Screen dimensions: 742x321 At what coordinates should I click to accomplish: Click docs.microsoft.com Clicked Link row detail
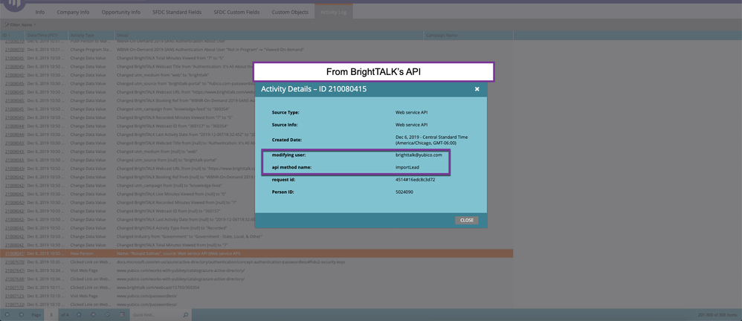click(x=231, y=262)
